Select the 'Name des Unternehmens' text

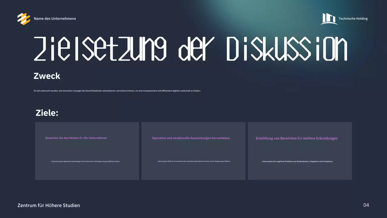[55, 19]
